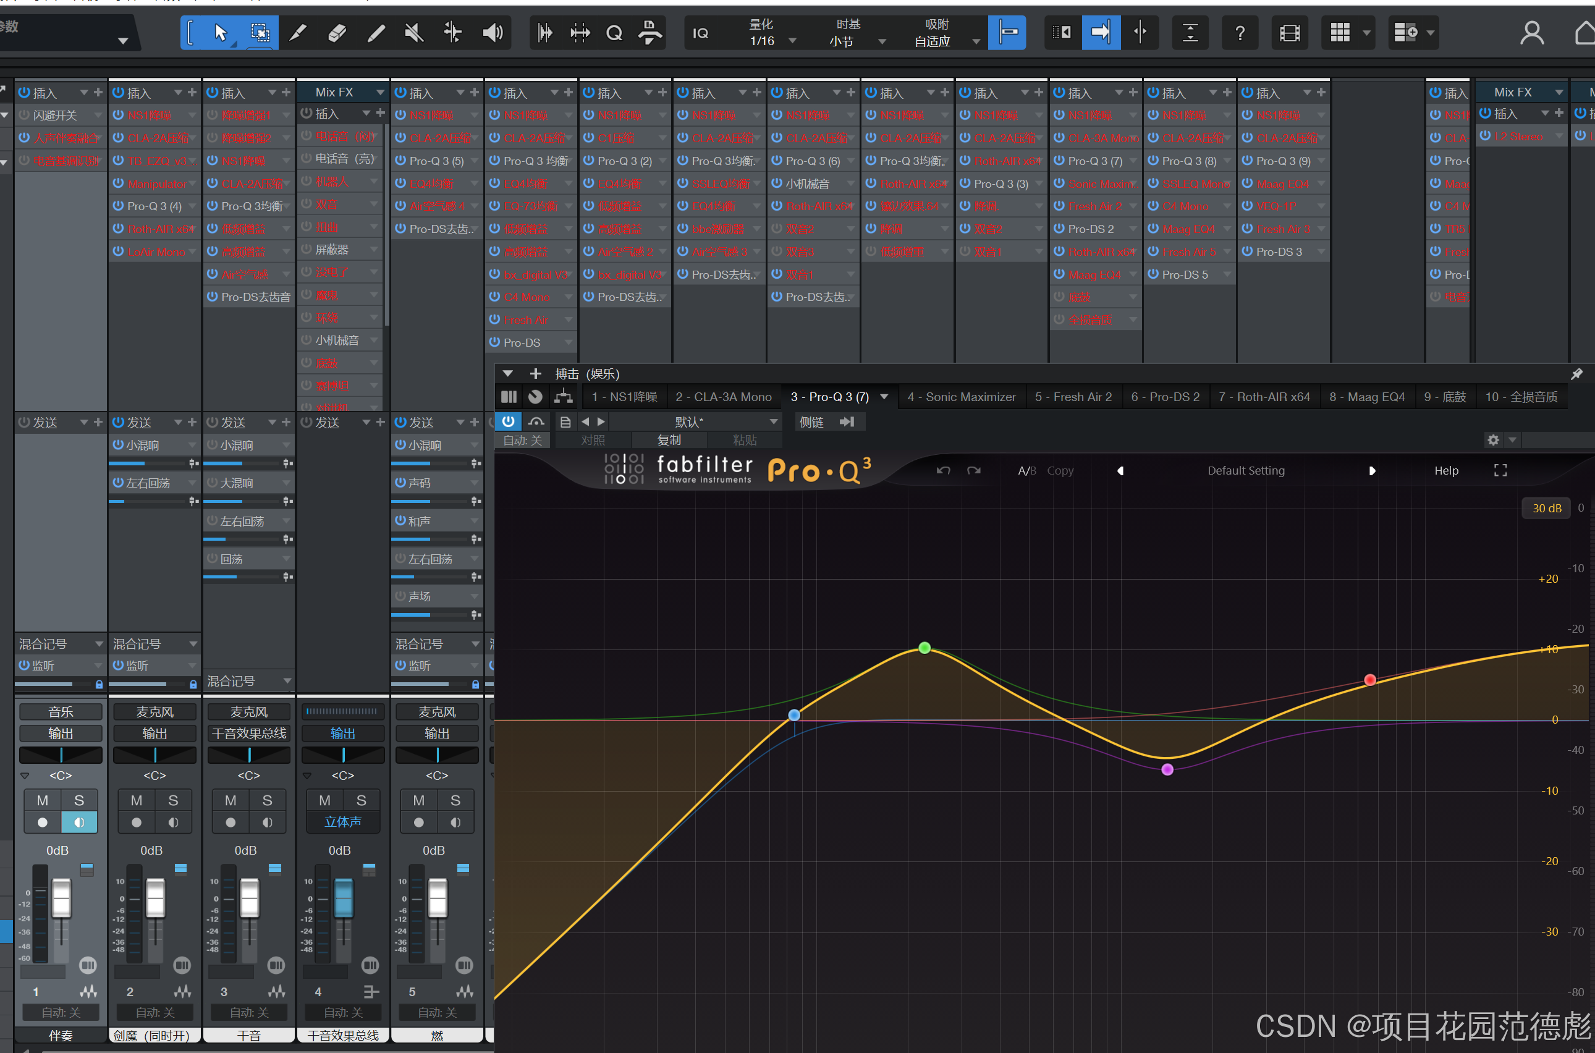Mute channel 2 with M button

click(x=137, y=800)
